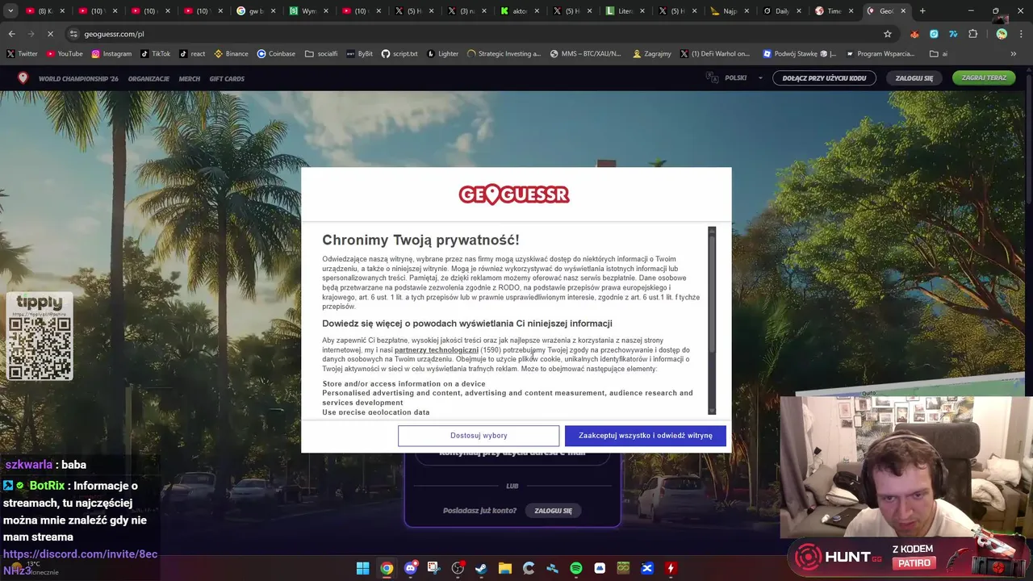This screenshot has height=581, width=1033.
Task: Open the partnerzy technologiczni link
Action: point(437,350)
